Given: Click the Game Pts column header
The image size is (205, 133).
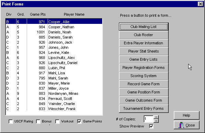Looking at the screenshot, I should point(38,14).
